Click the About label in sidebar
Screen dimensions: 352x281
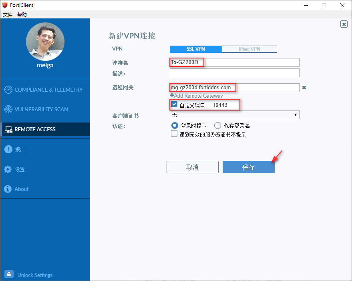[22, 189]
